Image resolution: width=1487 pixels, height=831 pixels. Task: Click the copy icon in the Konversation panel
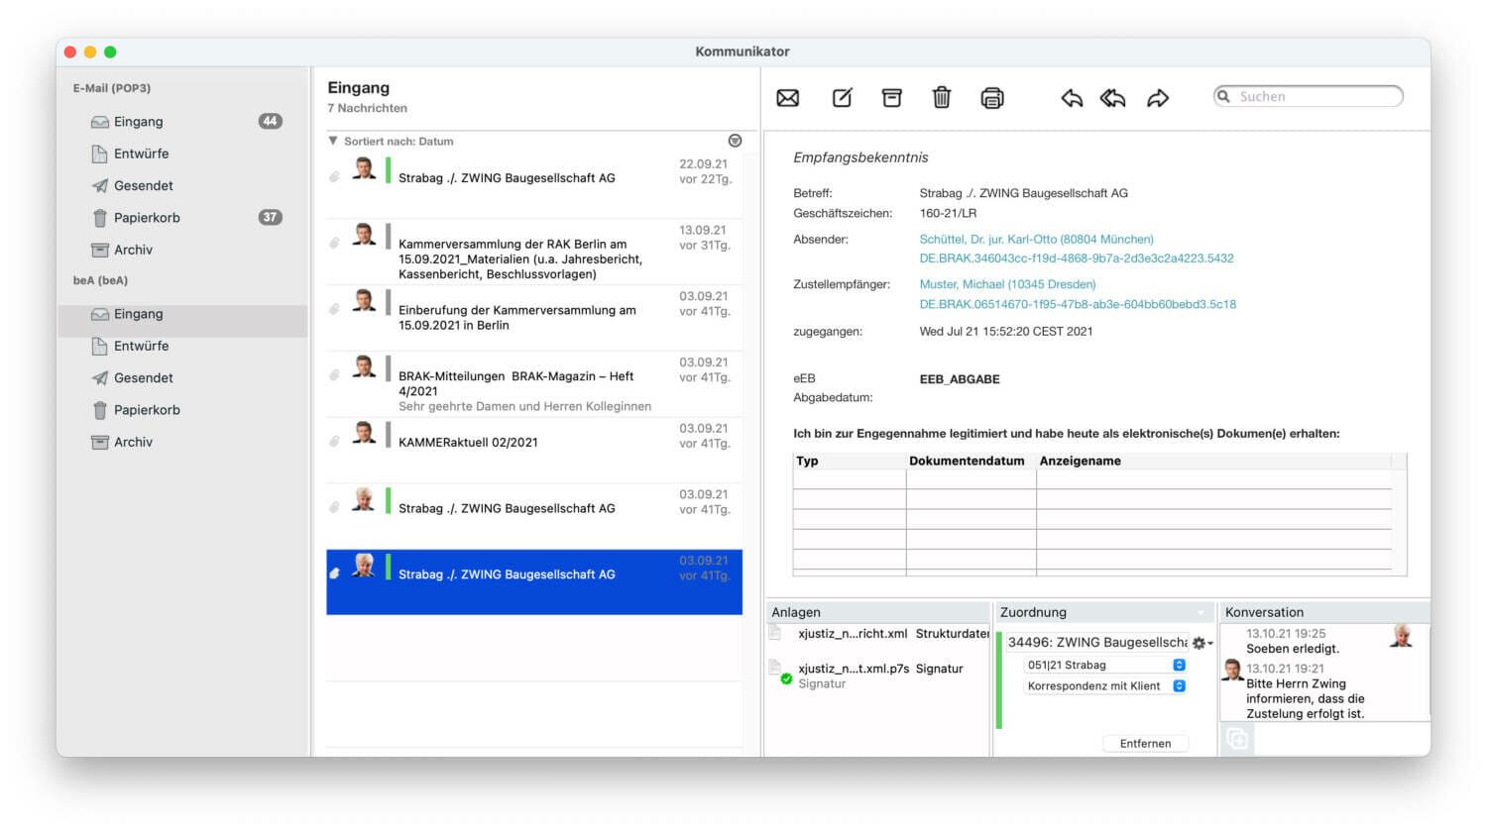pos(1237,738)
